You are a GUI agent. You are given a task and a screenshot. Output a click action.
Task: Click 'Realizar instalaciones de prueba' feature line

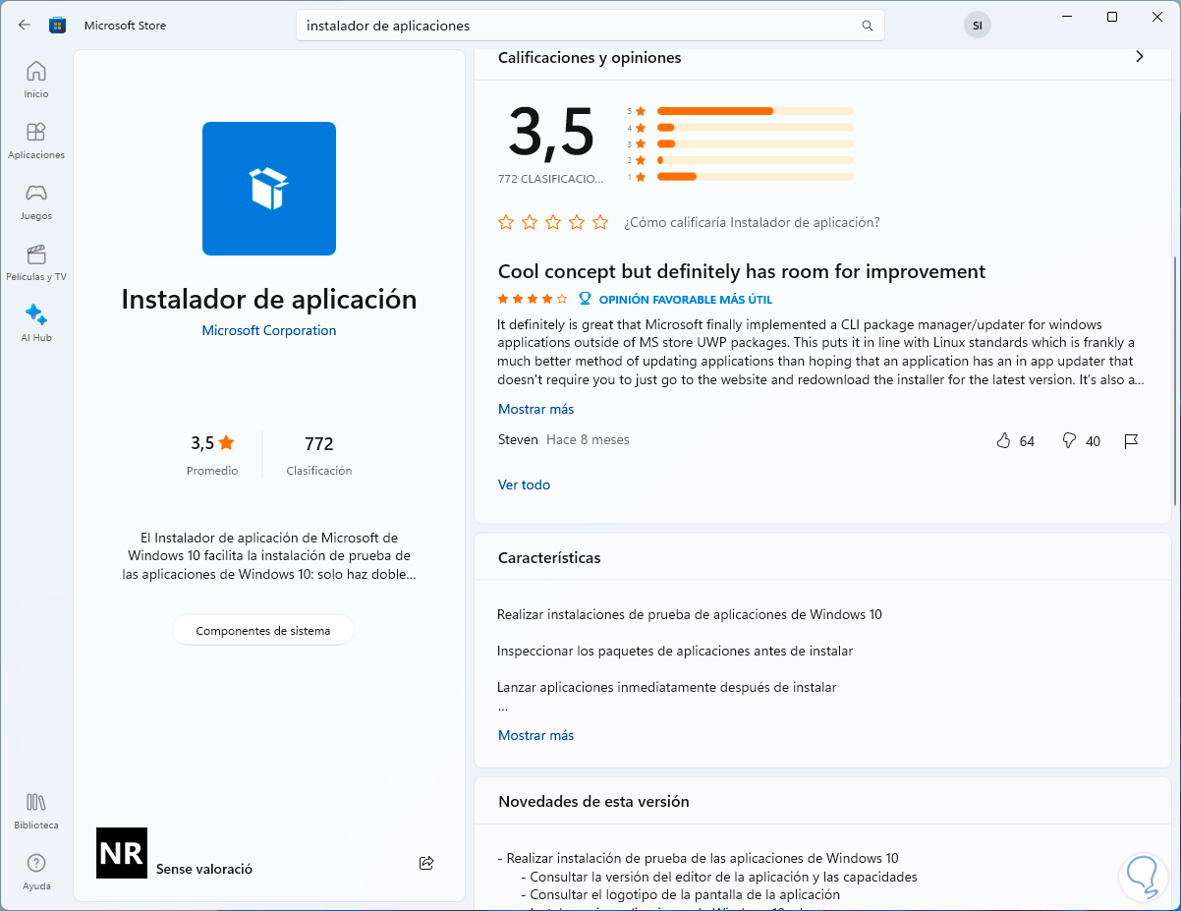pyautogui.click(x=690, y=614)
